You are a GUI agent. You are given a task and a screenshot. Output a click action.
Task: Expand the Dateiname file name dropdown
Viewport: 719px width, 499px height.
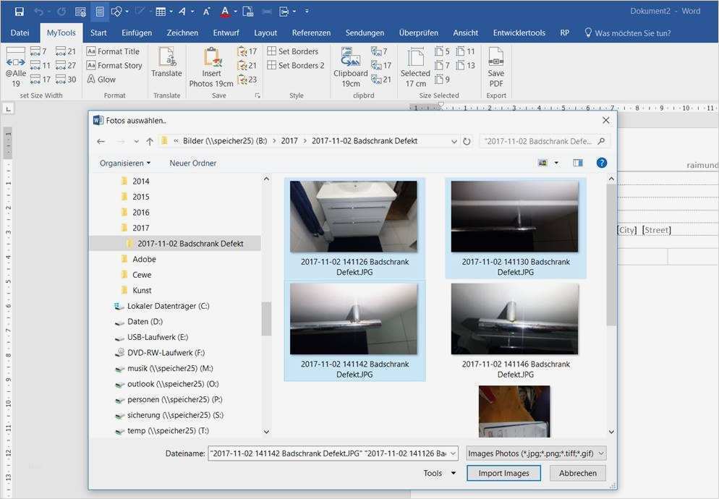(x=453, y=453)
